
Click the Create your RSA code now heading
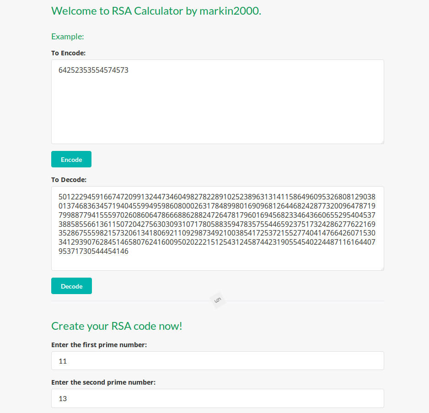(x=117, y=326)
